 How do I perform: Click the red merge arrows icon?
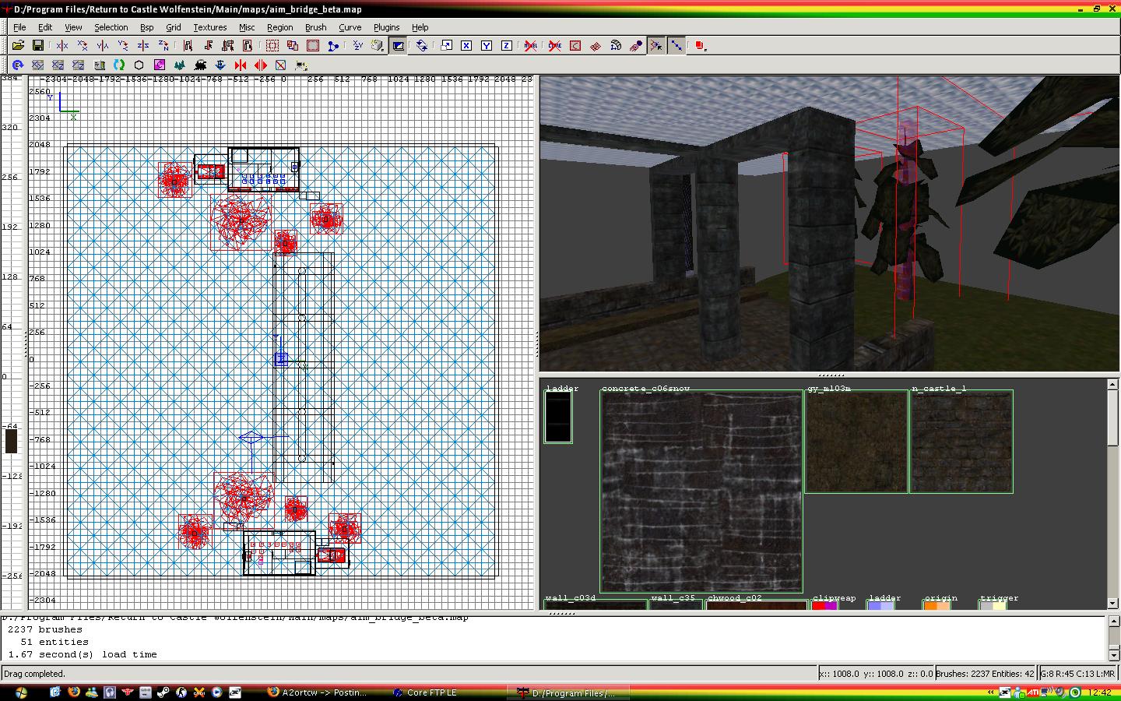coord(241,65)
